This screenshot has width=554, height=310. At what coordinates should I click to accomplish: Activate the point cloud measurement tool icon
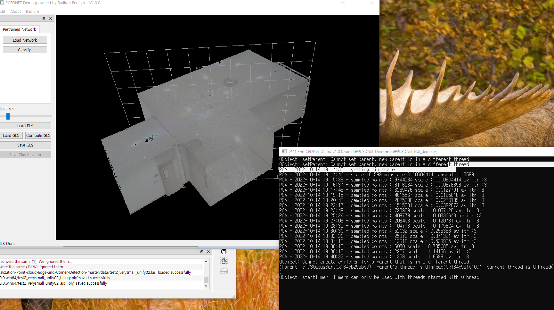pyautogui.click(x=224, y=271)
